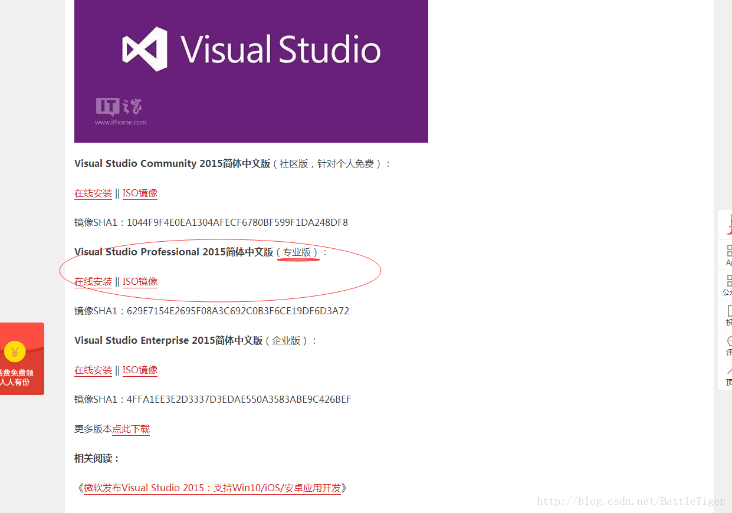
Task: Click the chili pepper icon in right sidebar
Action: click(729, 225)
